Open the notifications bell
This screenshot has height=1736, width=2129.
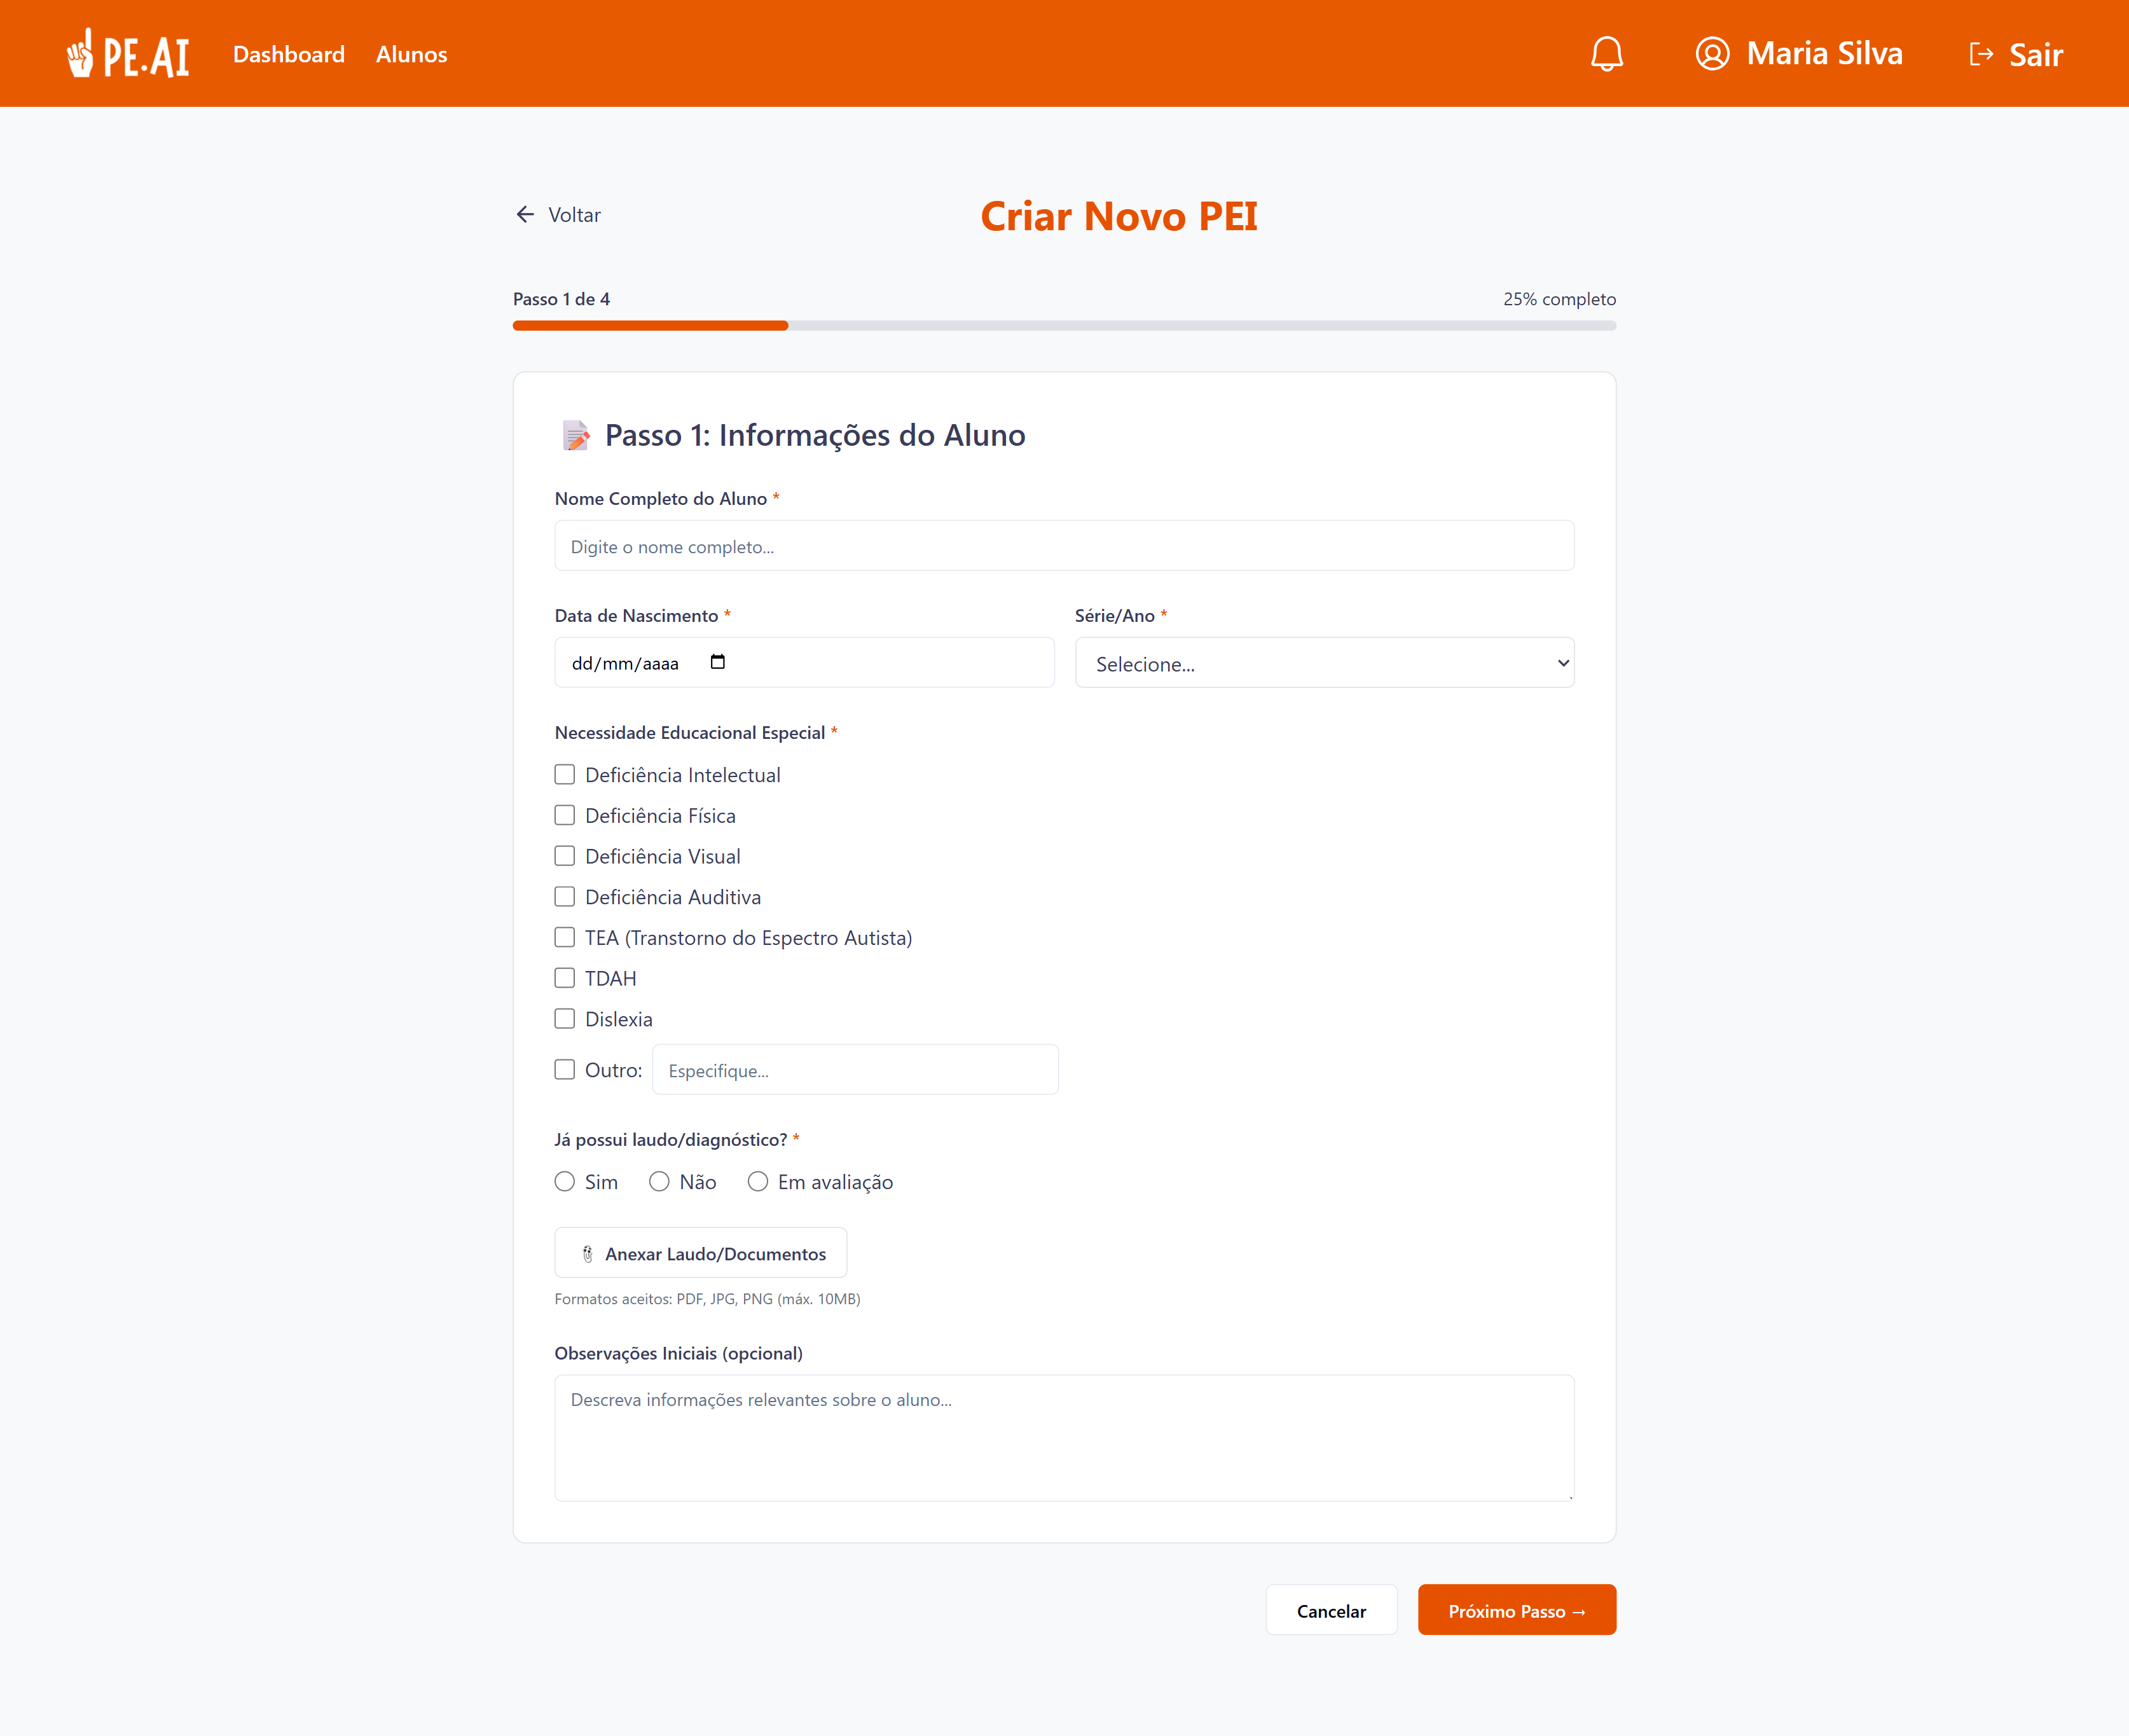1606,54
